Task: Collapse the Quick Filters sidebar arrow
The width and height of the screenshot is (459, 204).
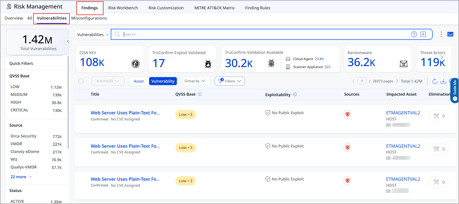Action: click(x=68, y=41)
